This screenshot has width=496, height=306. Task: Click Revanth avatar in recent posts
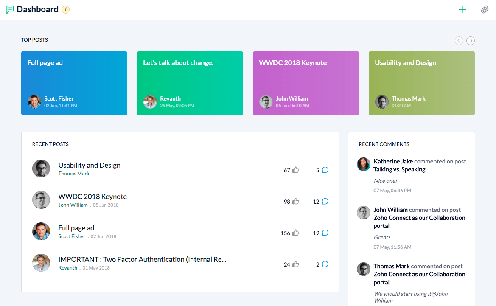(41, 262)
